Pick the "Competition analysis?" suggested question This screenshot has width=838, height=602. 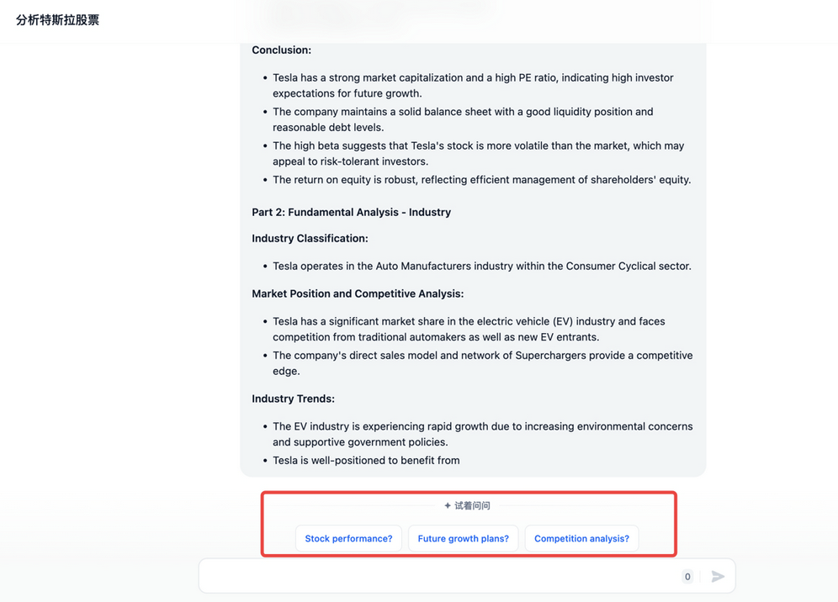581,539
